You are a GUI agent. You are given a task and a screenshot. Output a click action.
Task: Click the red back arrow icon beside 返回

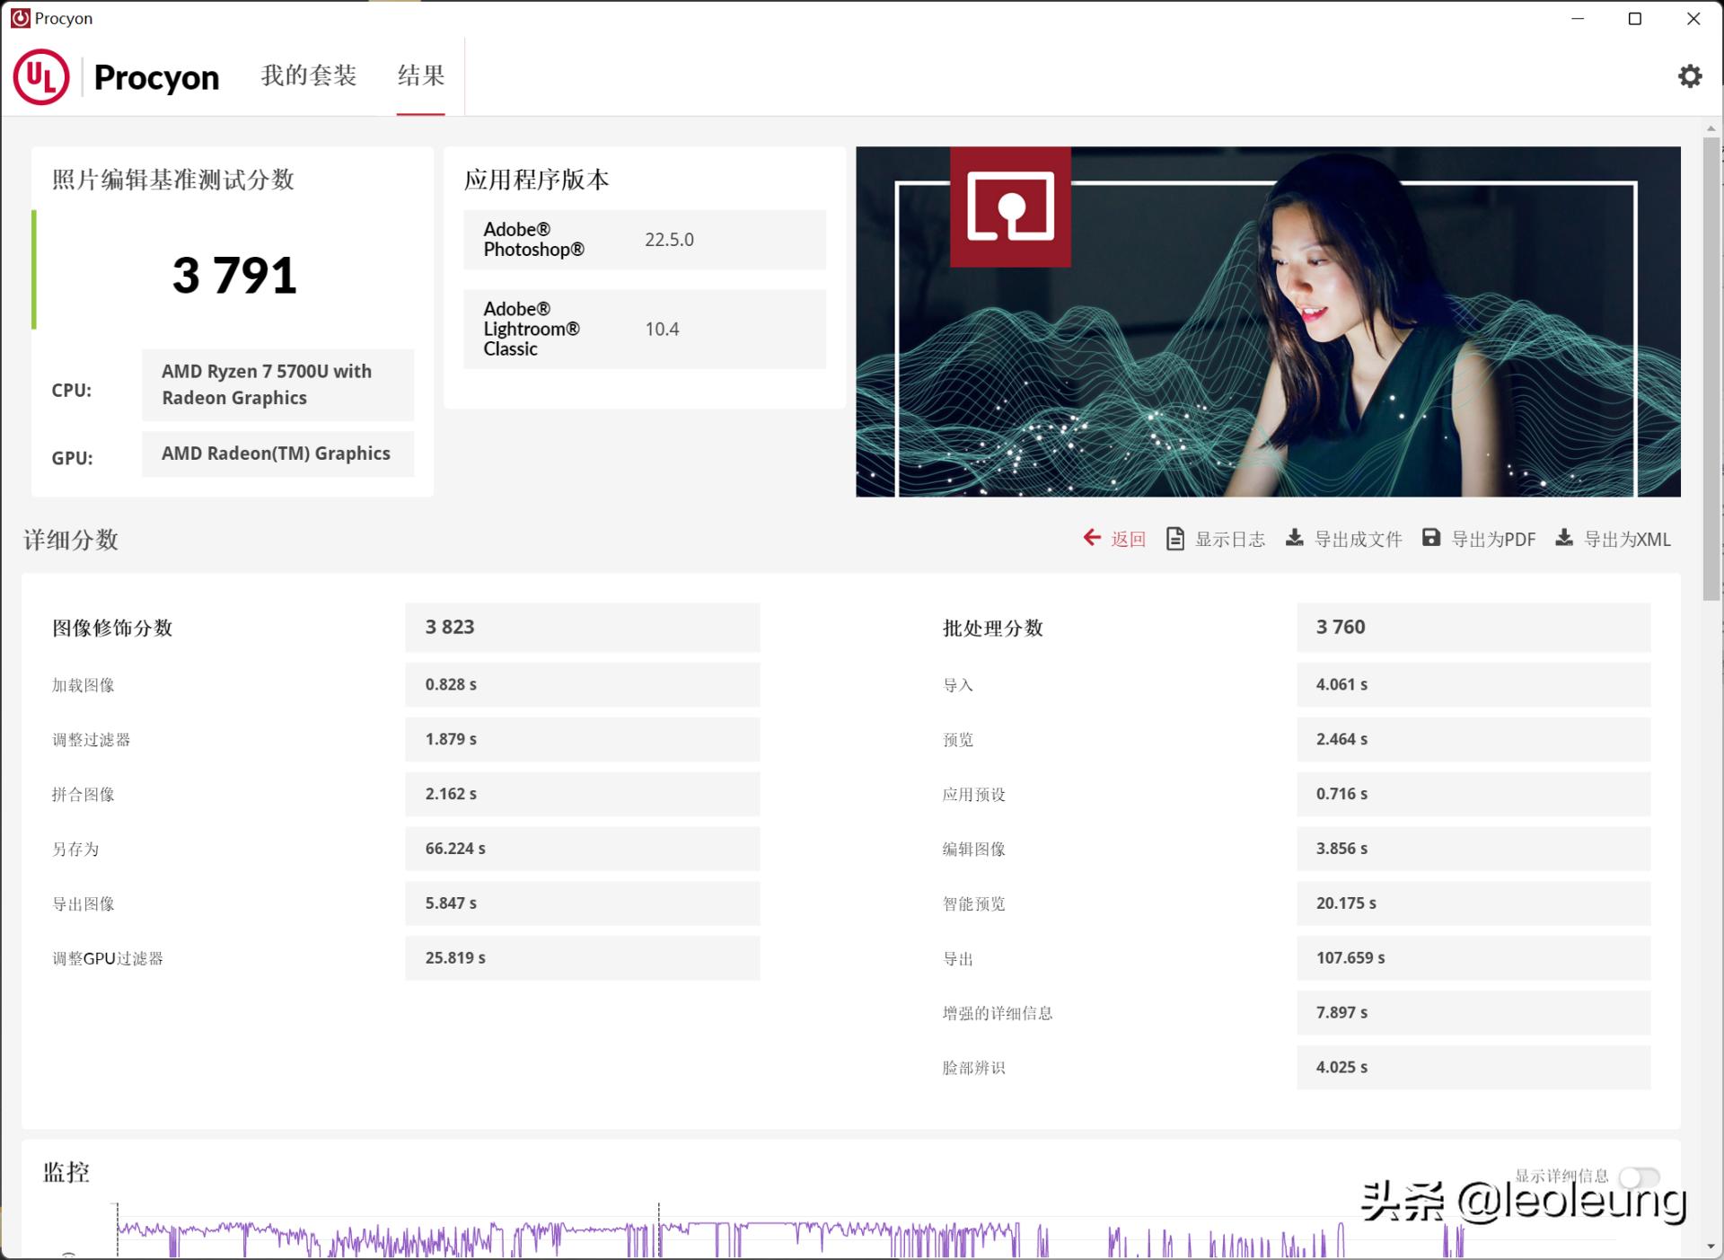pyautogui.click(x=1091, y=538)
